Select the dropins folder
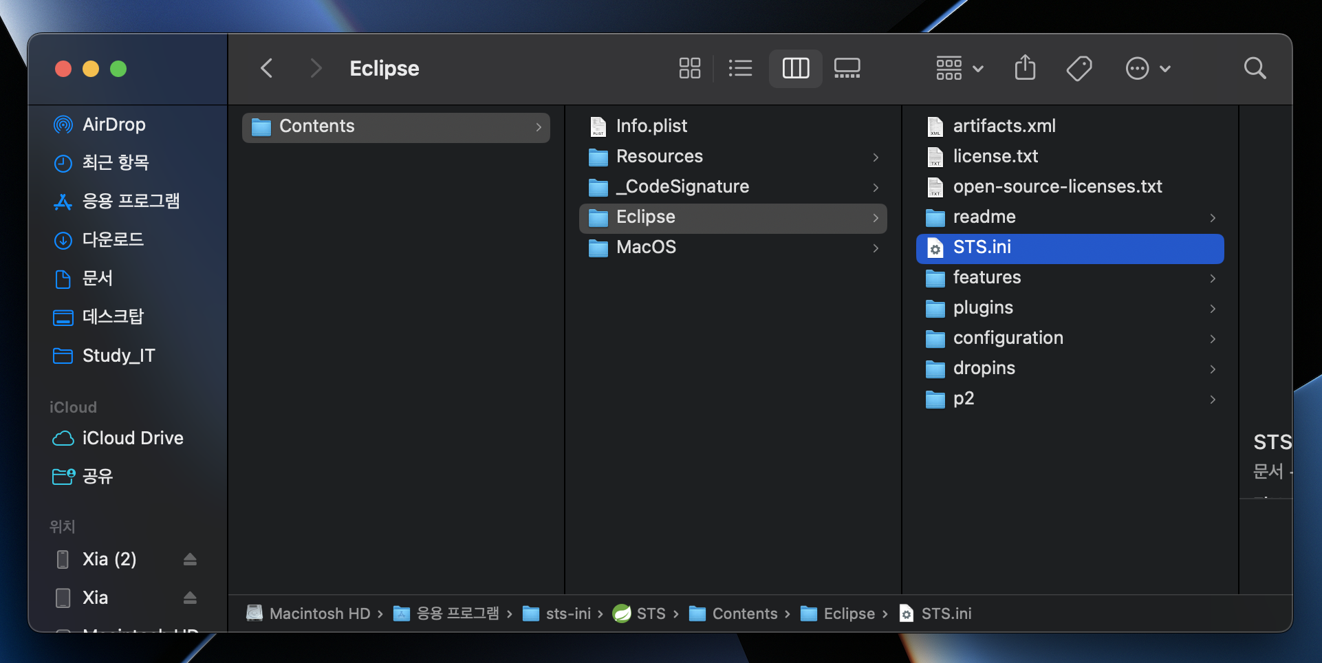 tap(1070, 368)
